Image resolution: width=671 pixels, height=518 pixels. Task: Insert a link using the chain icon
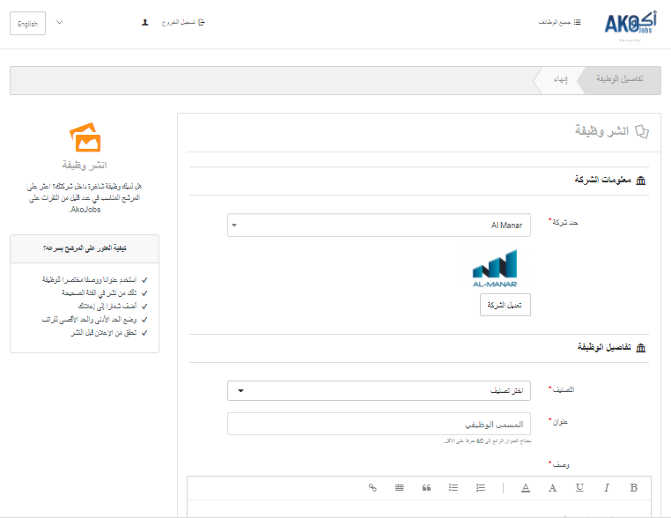(372, 487)
